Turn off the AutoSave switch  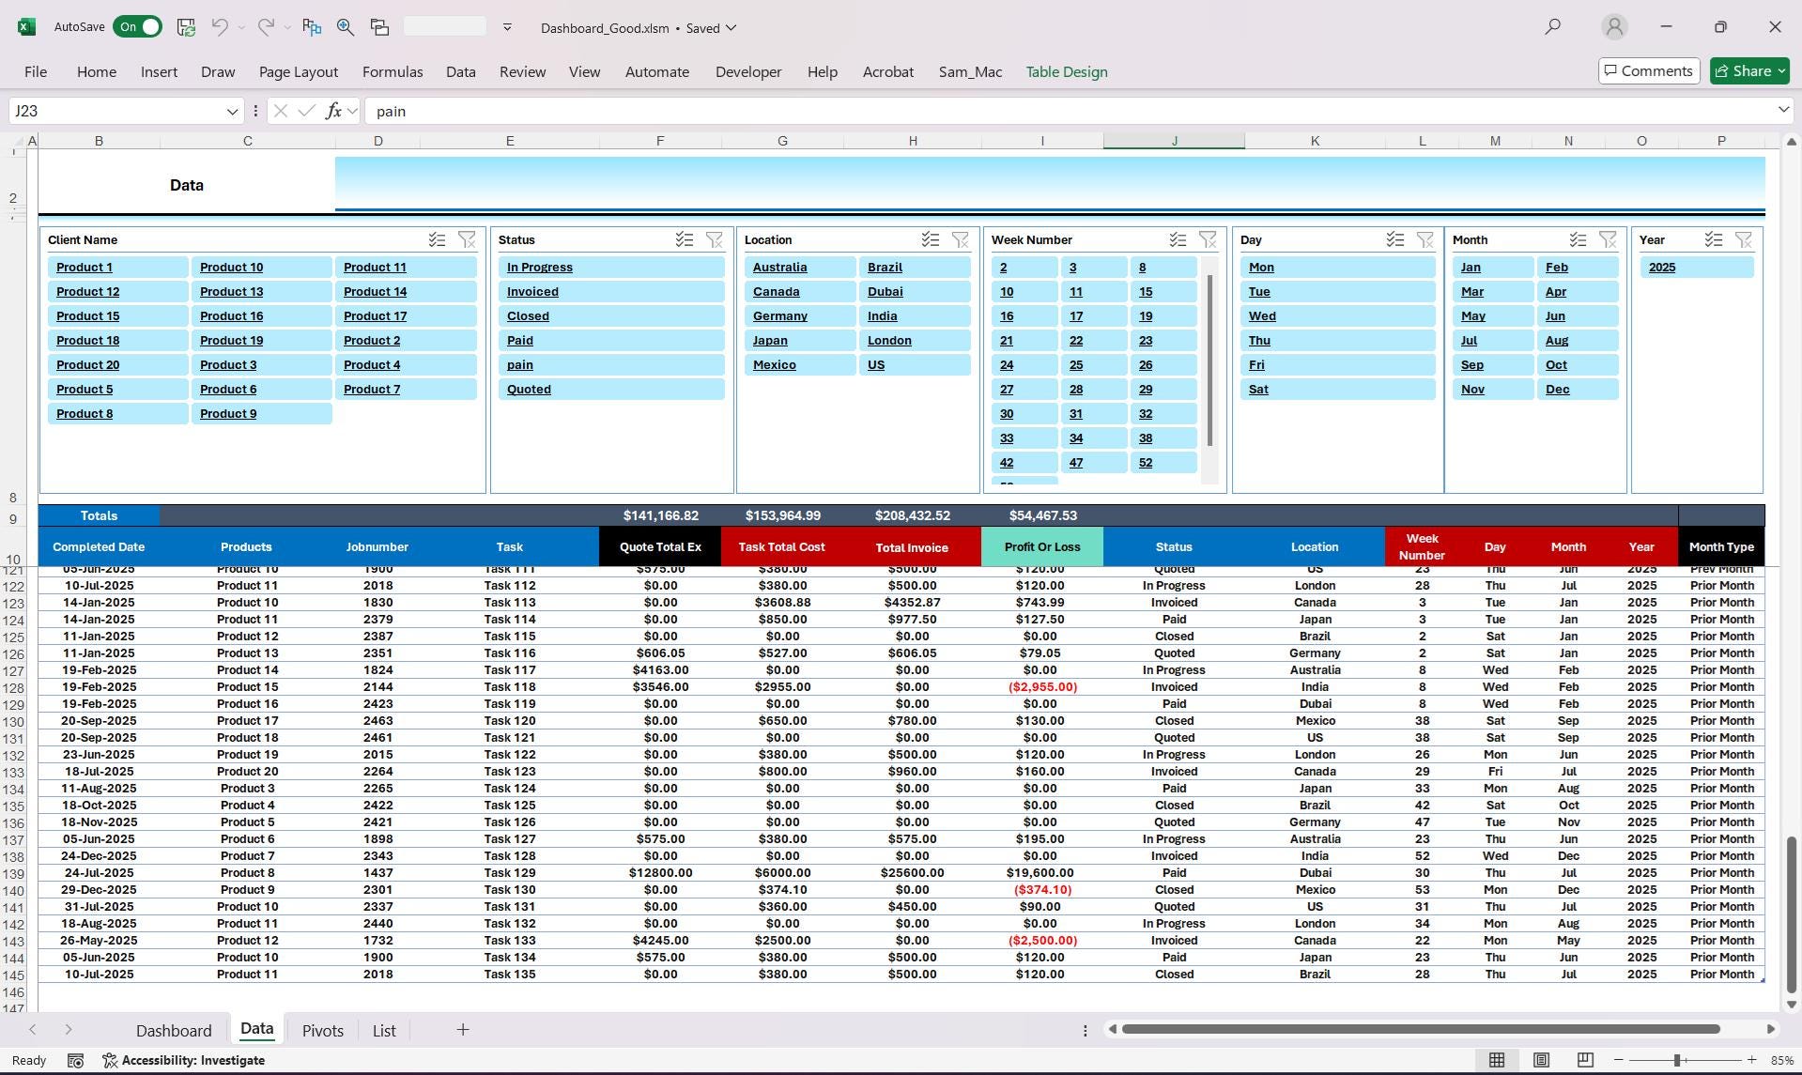(137, 27)
